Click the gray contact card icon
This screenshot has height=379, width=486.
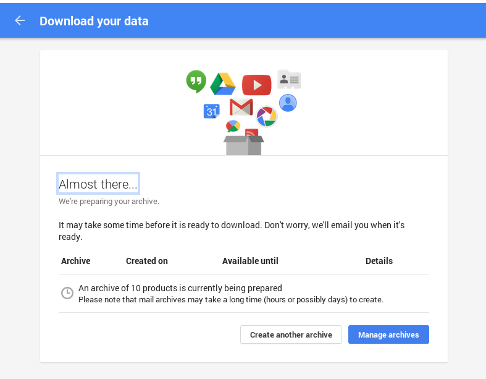[x=289, y=79]
